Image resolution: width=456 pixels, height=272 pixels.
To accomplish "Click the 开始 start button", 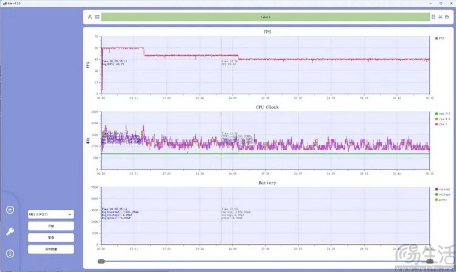I will (x=51, y=226).
